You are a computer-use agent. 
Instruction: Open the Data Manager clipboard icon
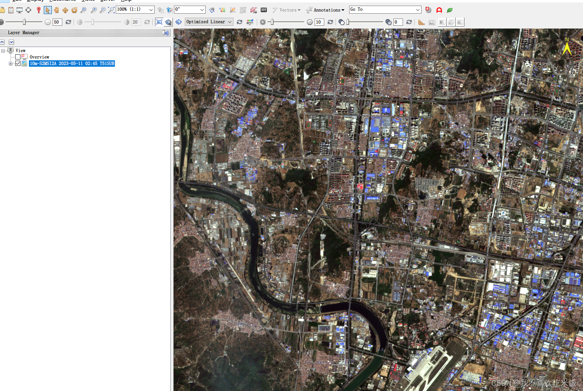coord(11,10)
